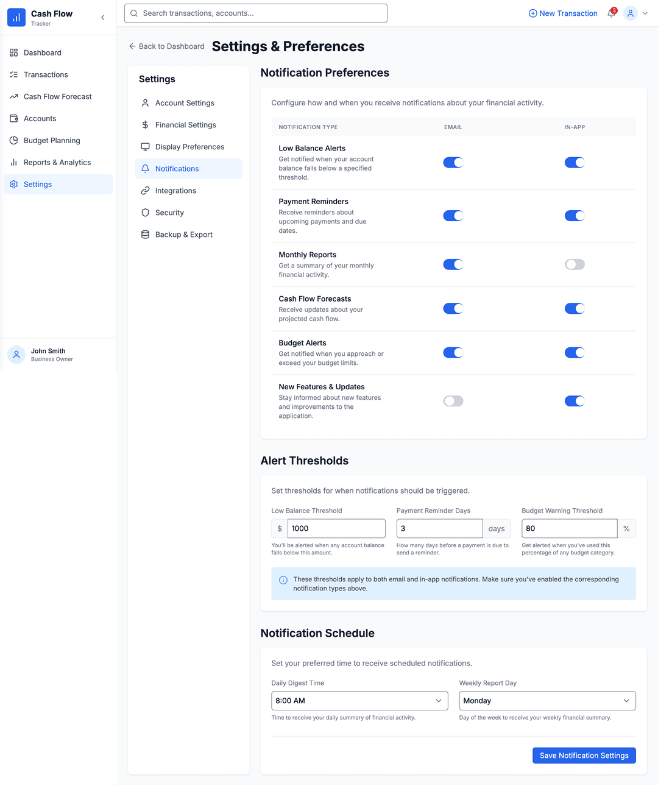
Task: Expand the account menu chevron in header
Action: click(x=645, y=13)
